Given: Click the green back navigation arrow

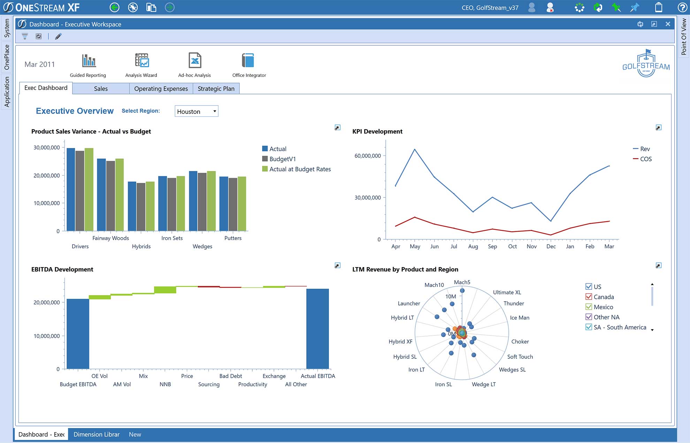Looking at the screenshot, I should 114,7.
